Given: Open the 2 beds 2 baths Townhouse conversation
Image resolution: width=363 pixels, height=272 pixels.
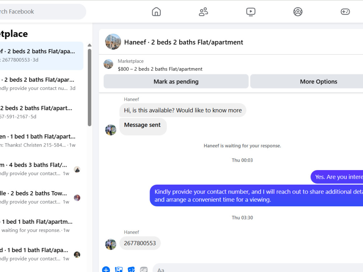Looking at the screenshot, I should [x=42, y=198].
